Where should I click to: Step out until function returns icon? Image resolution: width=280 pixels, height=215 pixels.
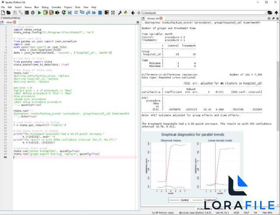(x=88, y=13)
